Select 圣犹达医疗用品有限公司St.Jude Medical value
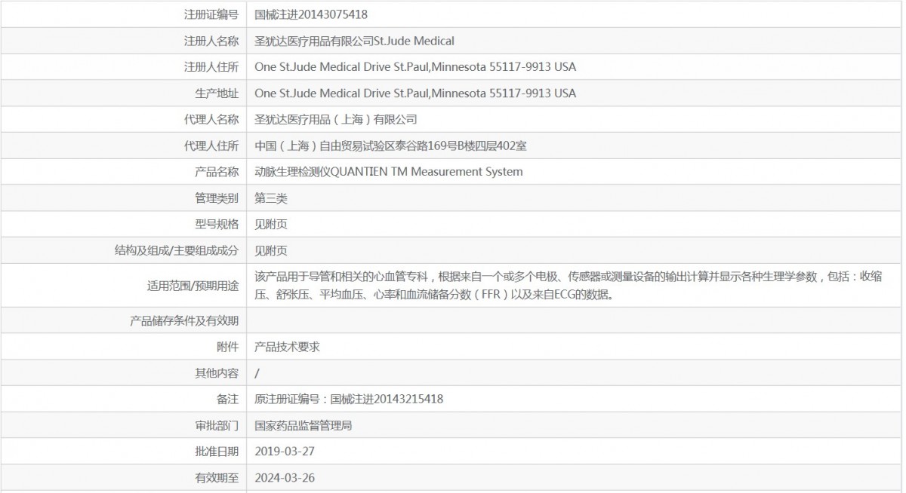906x493 pixels. [355, 41]
